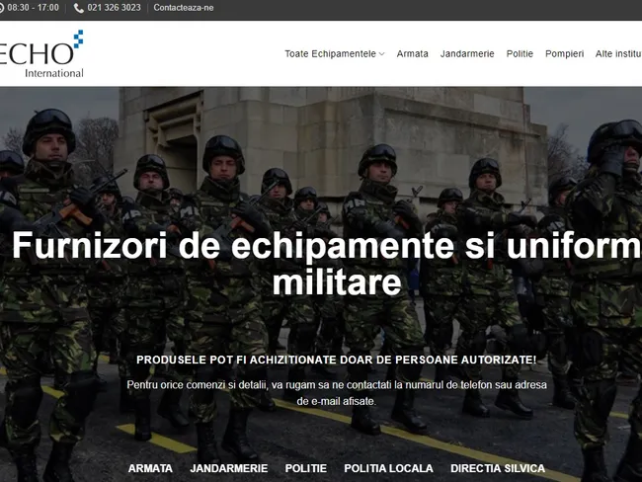642x482 pixels.
Task: Select the POLITIE link at the bottom of the banner
Action: coord(305,468)
